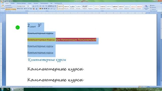Open the Рецензирование (Review) tab
This screenshot has height=91, width=162.
click(44, 3)
